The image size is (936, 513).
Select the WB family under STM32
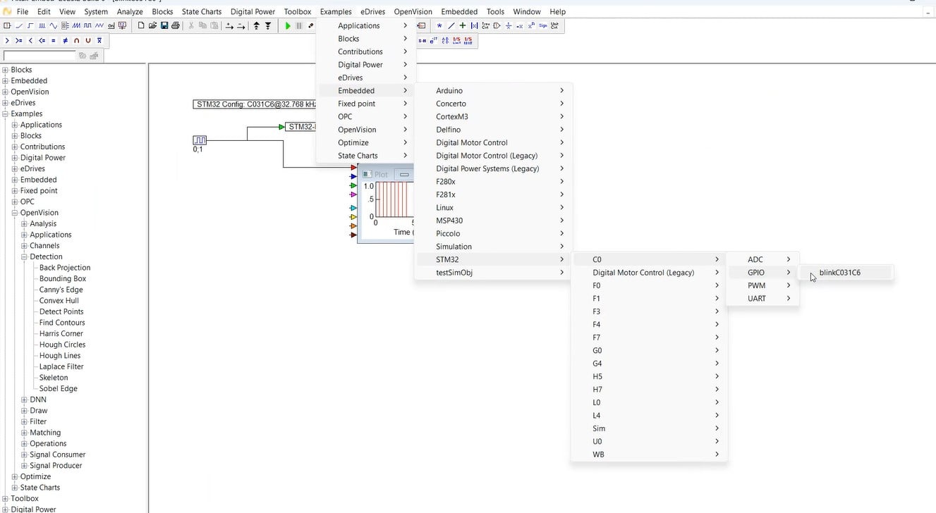point(649,455)
